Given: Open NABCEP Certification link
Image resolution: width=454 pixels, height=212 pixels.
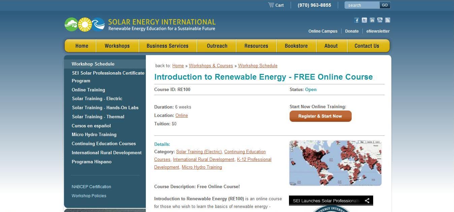Looking at the screenshot, I should tap(91, 187).
